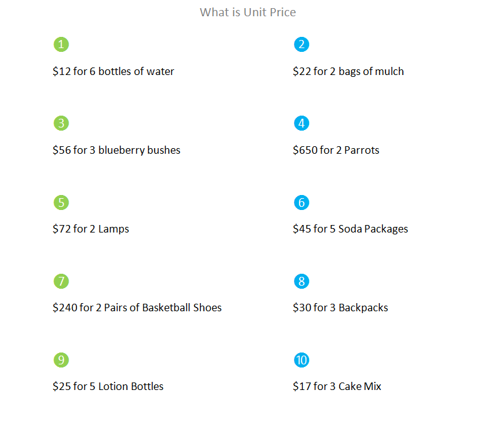Select '$17 for 3 Cake Mix' item
The width and height of the screenshot is (493, 425).
pos(337,386)
